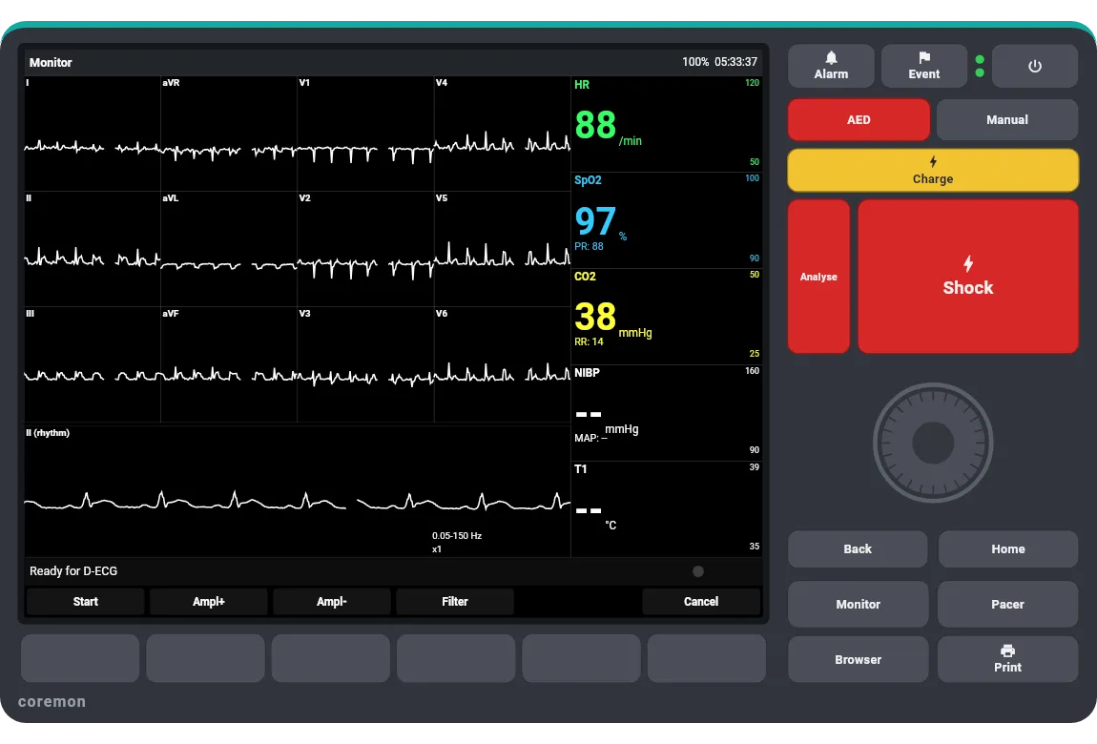The width and height of the screenshot is (1097, 744).
Task: Click the 05:33:37 clock time
Action: 736,62
